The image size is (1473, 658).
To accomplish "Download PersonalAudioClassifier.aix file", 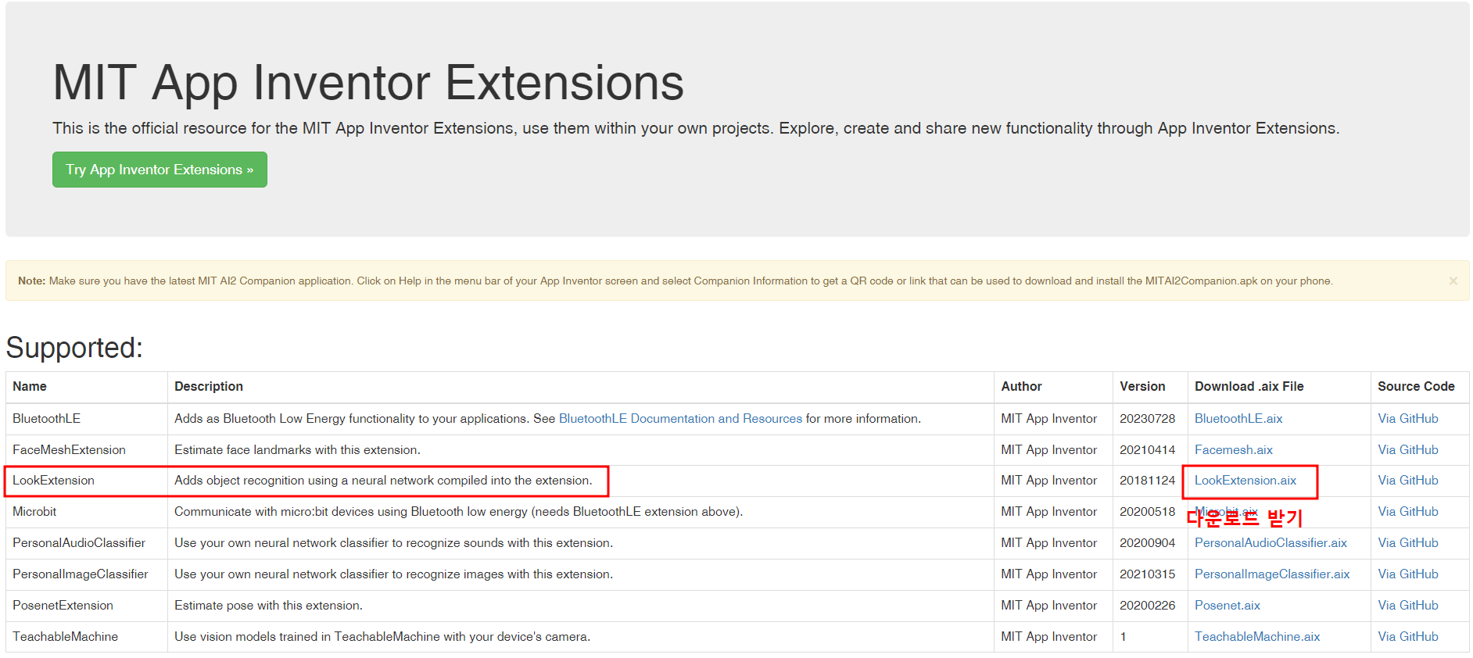I will coord(1271,543).
